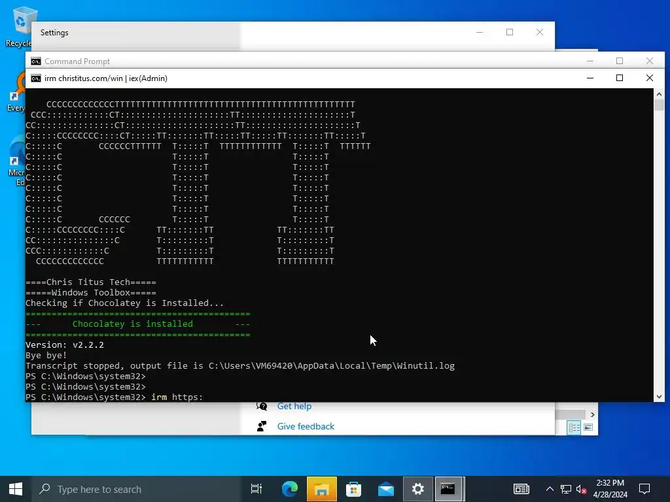Click the 'irm https:' command line
670x502 pixels.
(115, 397)
